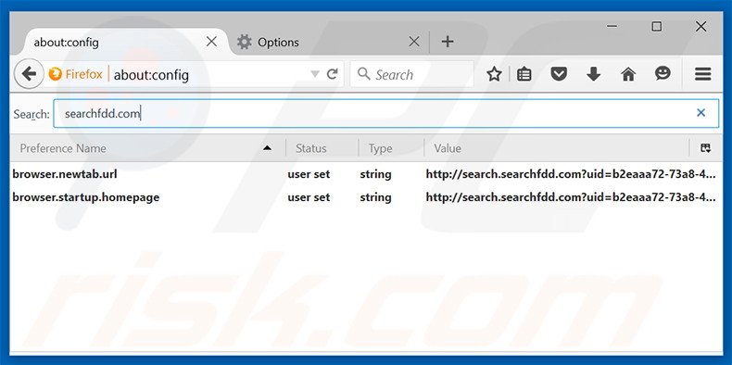The image size is (732, 365).
Task: Select browser.newtab.url preference row
Action: pos(366,174)
